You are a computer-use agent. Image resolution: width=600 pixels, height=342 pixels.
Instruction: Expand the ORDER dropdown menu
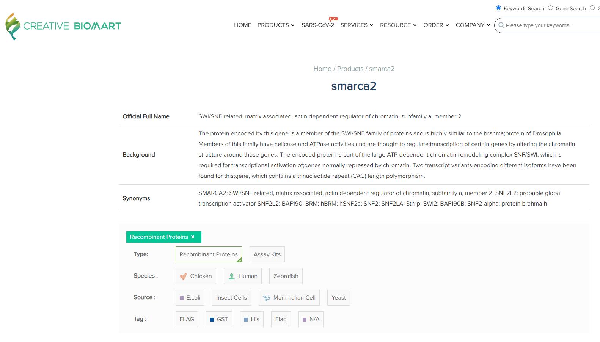tap(436, 25)
